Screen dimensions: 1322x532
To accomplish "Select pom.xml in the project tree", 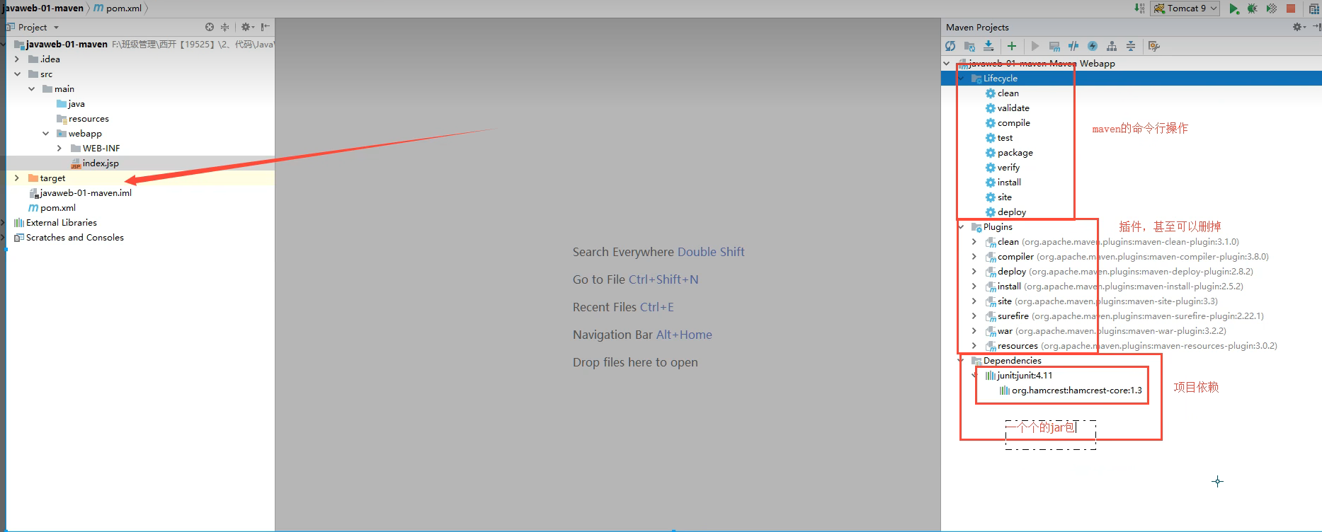I will 52,208.
